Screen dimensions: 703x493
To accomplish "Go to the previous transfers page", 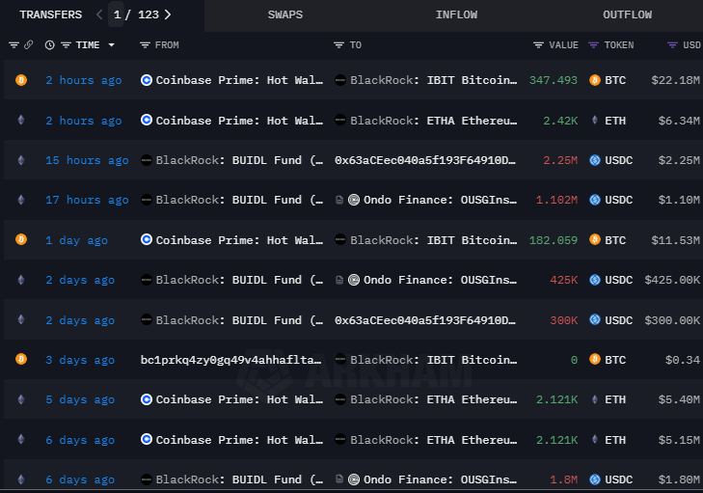I will (99, 14).
